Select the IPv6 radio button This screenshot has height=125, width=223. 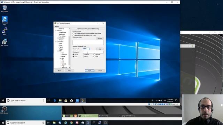click(94, 57)
